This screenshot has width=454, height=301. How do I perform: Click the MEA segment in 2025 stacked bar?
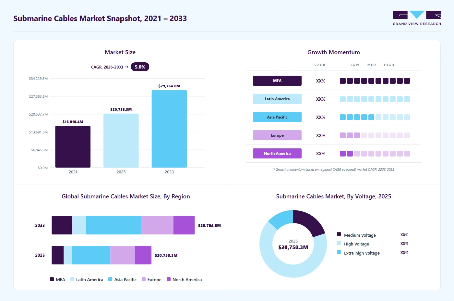pyautogui.click(x=58, y=255)
